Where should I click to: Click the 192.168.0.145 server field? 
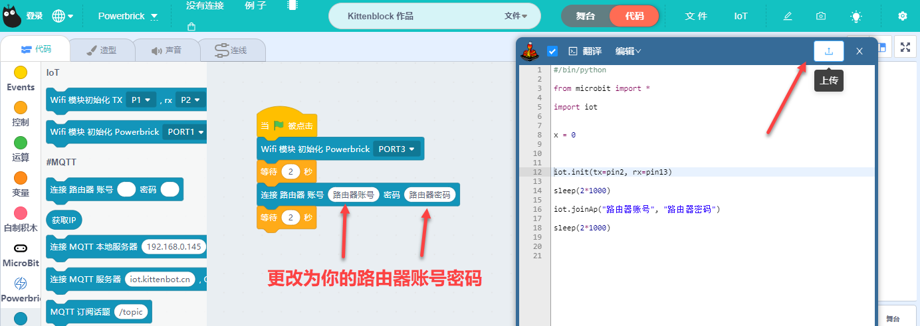[173, 247]
